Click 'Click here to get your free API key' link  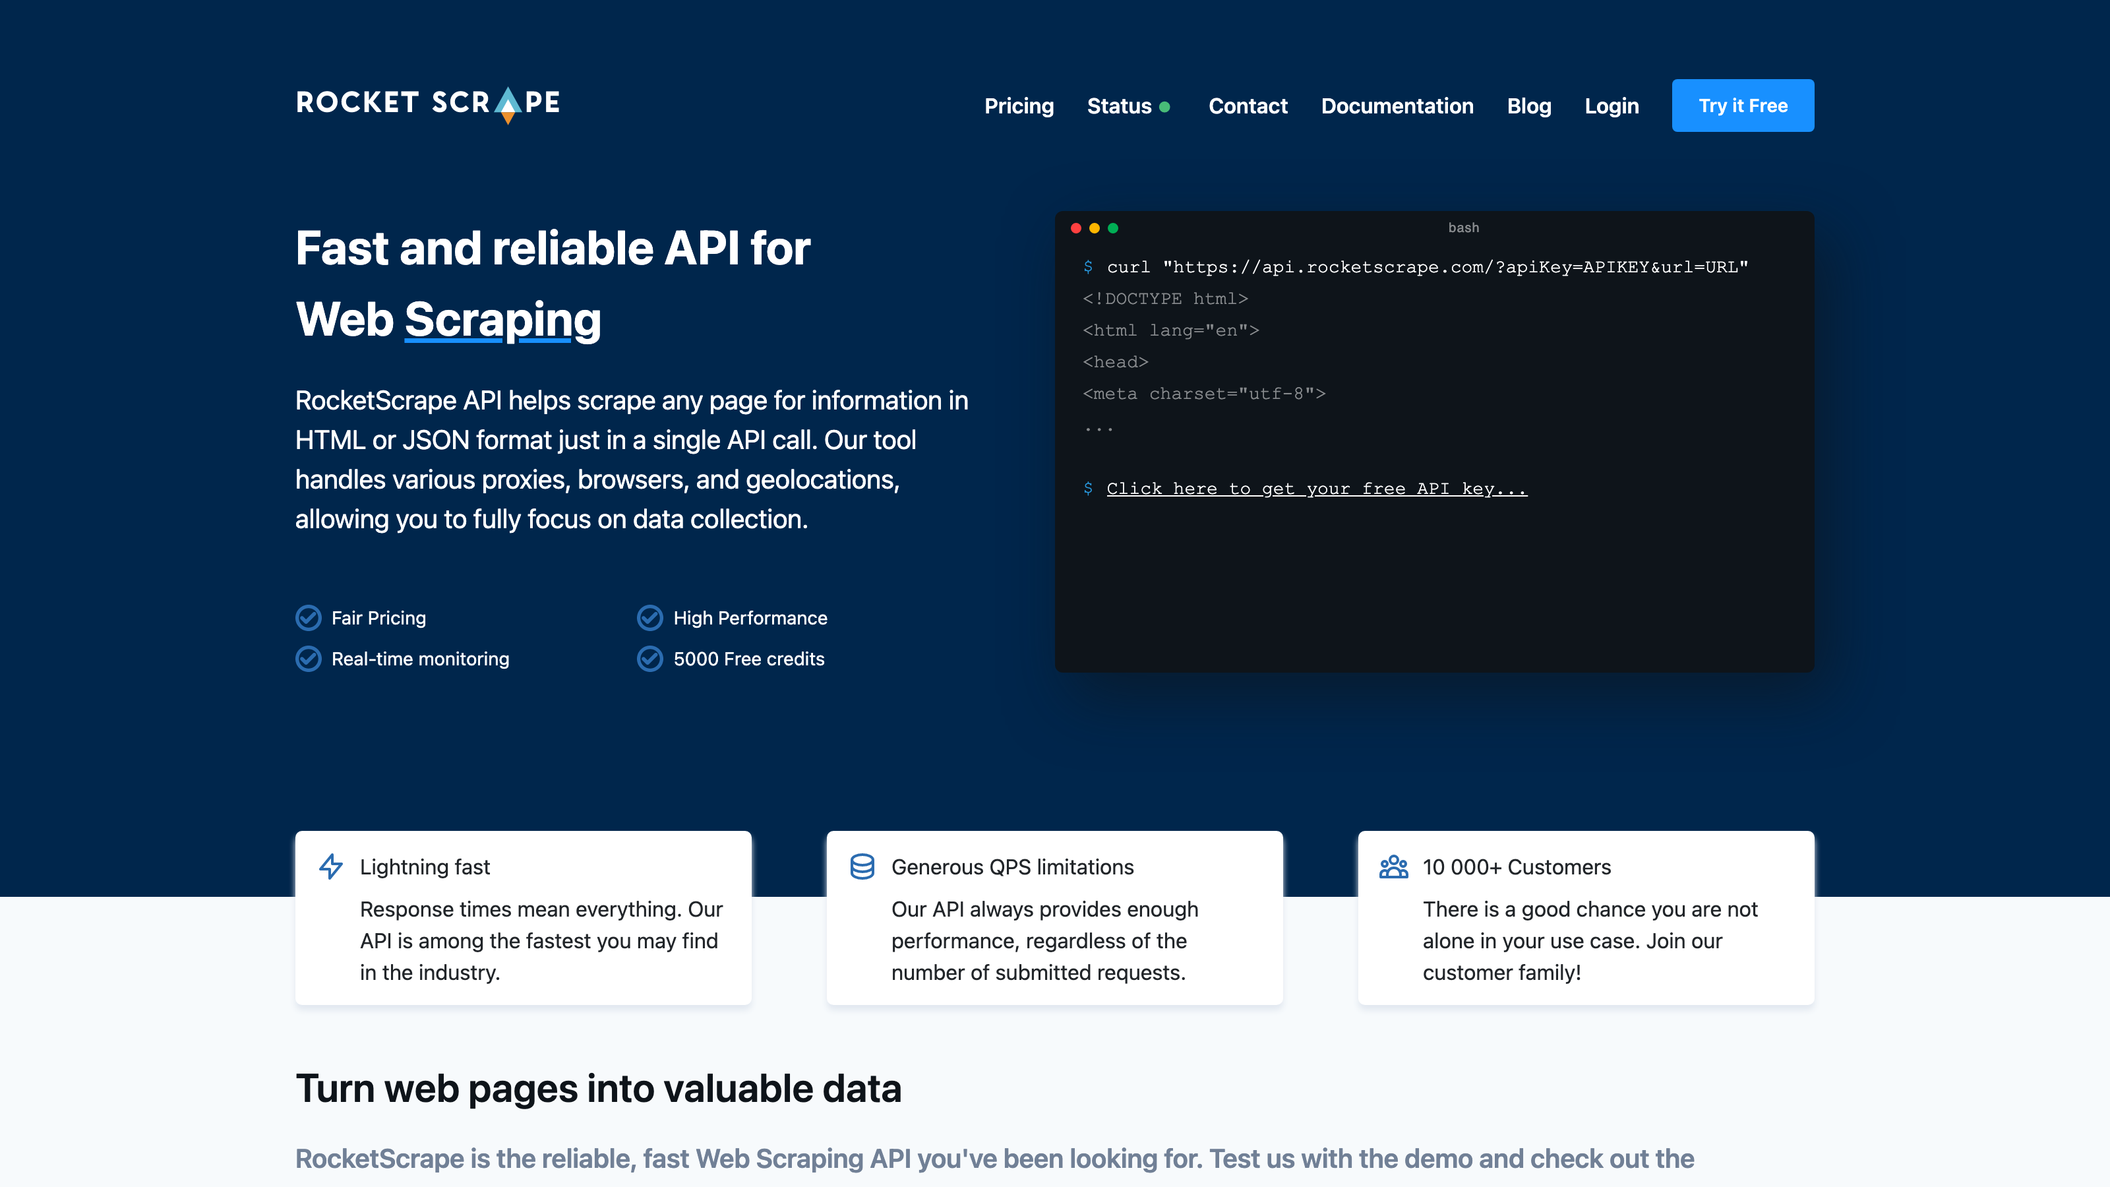[1316, 489]
